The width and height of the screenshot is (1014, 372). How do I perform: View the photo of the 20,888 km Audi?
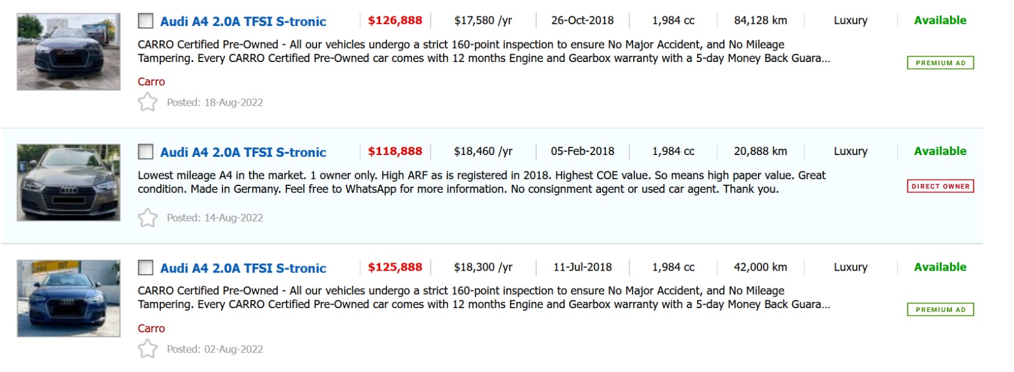click(68, 183)
